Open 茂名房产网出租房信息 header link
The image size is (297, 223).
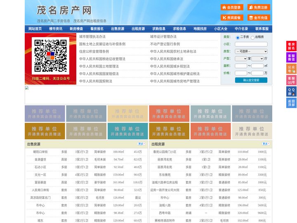click(90, 21)
